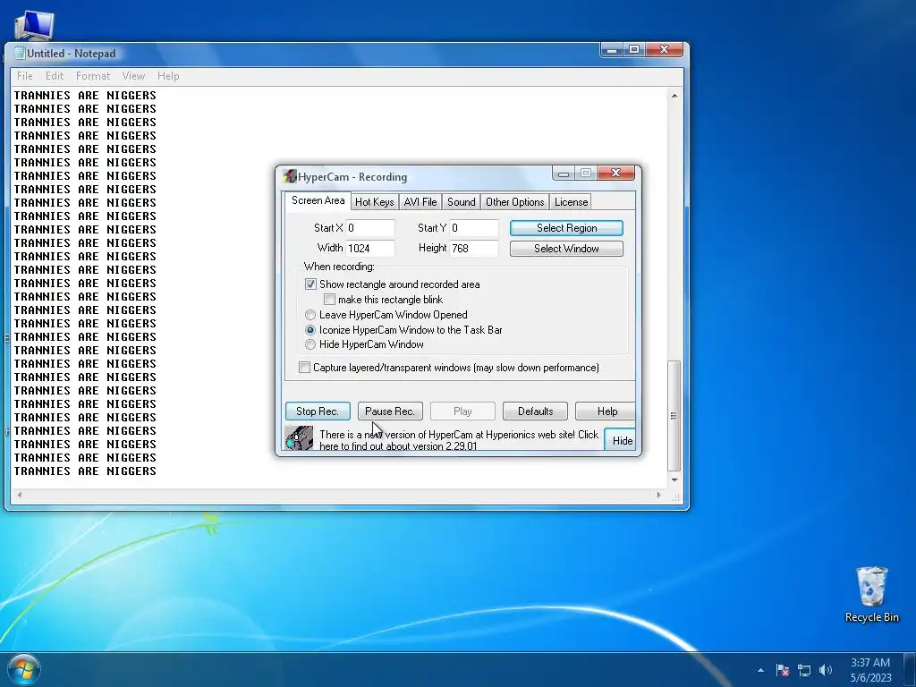Viewport: 916px width, 687px height.
Task: Click Notepad horizontal scrollbar left arrow
Action: (x=20, y=495)
